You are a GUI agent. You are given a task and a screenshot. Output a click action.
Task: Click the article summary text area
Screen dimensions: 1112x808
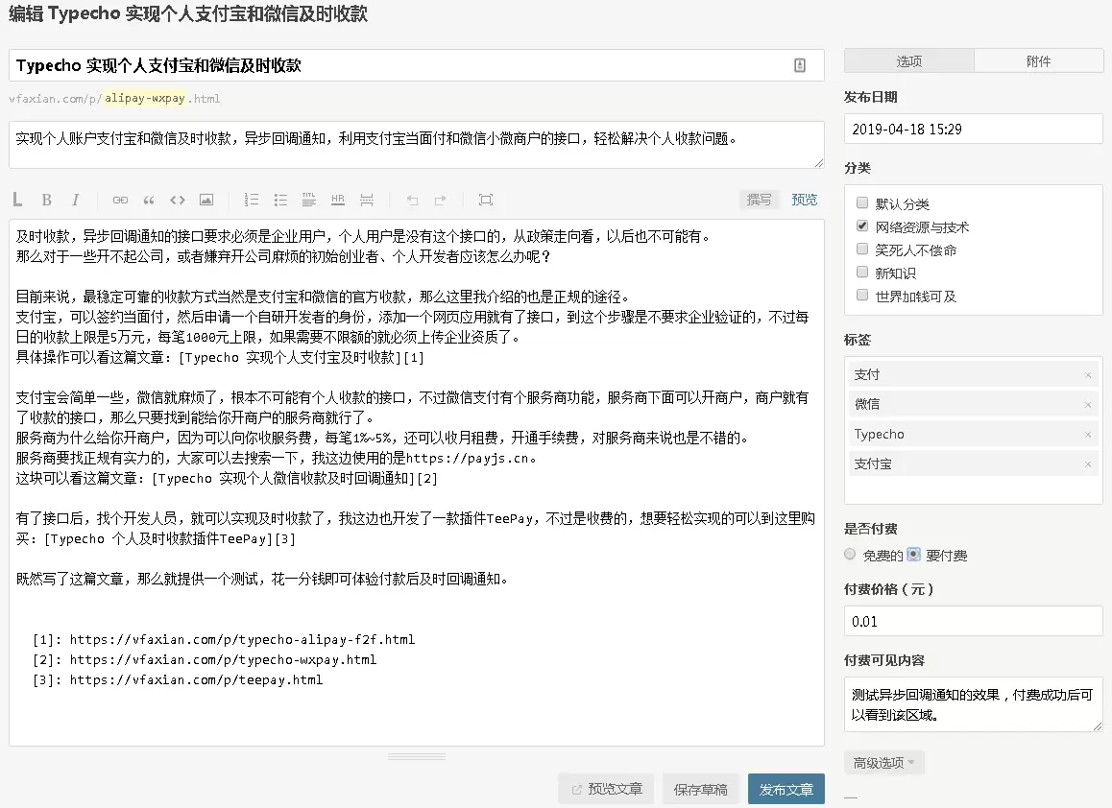(x=417, y=145)
